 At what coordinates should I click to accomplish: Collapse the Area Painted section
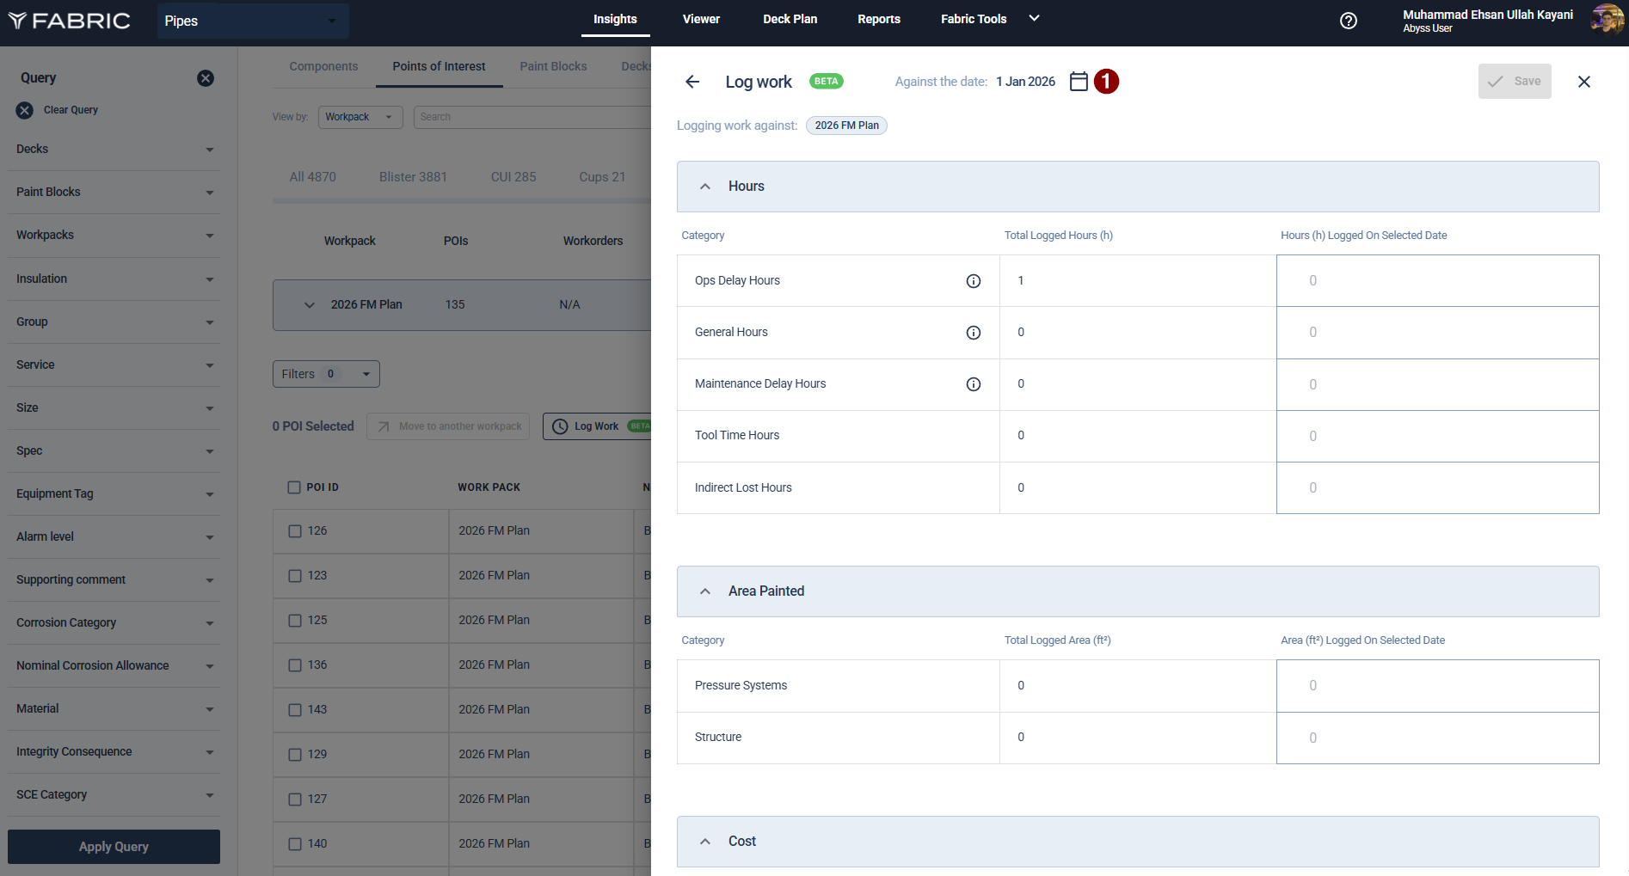pos(705,591)
